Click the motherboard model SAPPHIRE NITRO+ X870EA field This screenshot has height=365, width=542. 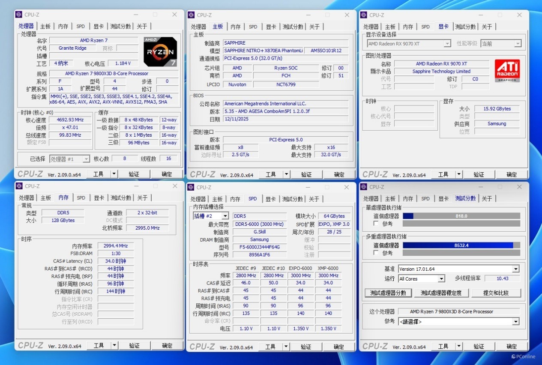pyautogui.click(x=263, y=51)
